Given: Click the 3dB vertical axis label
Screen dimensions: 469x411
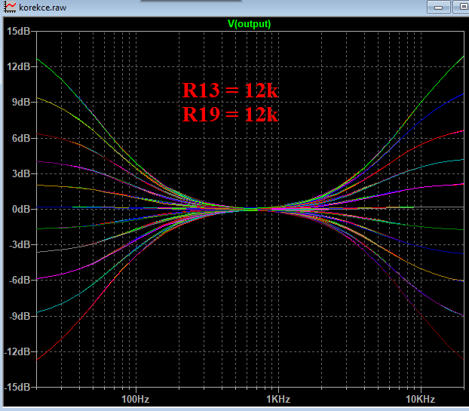Looking at the screenshot, I should coord(20,173).
